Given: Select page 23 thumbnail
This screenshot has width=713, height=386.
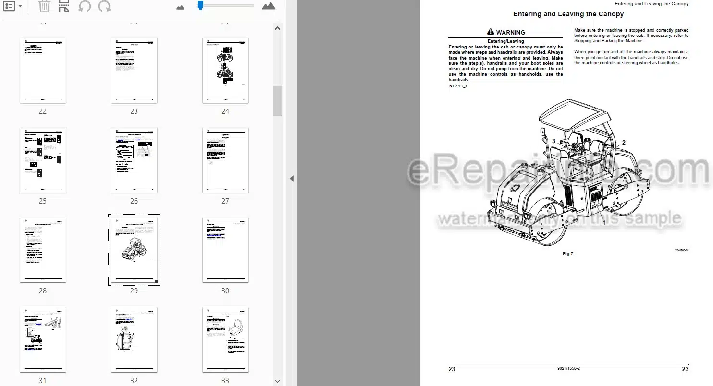Looking at the screenshot, I should tap(134, 71).
